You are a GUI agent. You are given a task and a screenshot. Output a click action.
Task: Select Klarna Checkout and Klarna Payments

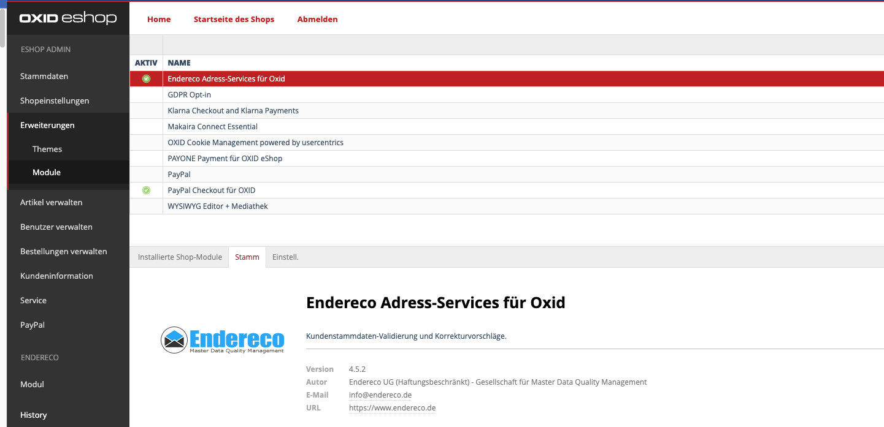pos(507,110)
